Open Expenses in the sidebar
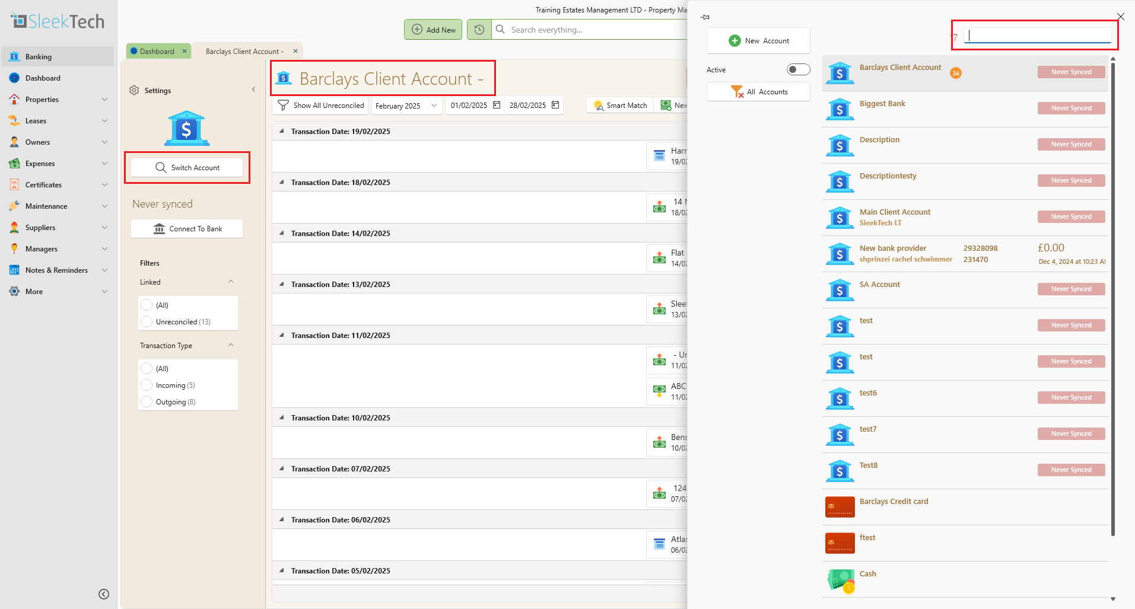1135x609 pixels. point(58,163)
